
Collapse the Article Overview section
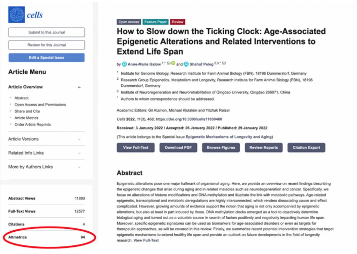pos(79,87)
